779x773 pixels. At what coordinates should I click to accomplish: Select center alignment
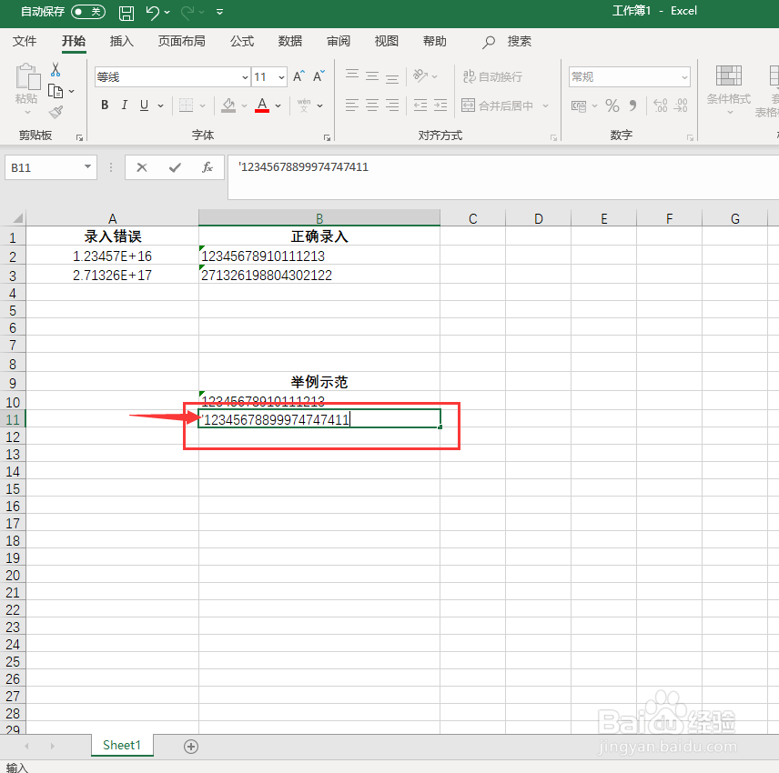point(371,105)
